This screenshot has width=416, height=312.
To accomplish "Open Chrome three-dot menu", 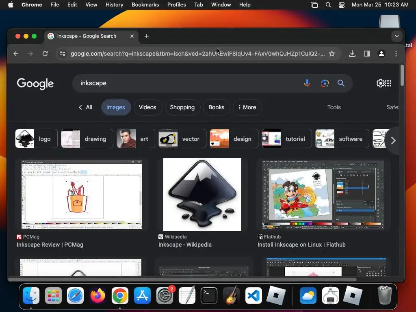I will (396, 54).
